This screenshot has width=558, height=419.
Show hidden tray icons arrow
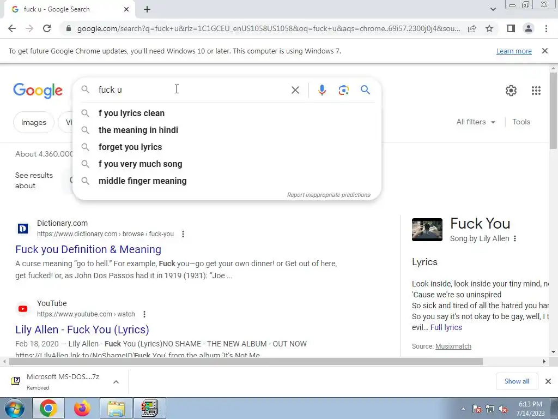click(463, 409)
